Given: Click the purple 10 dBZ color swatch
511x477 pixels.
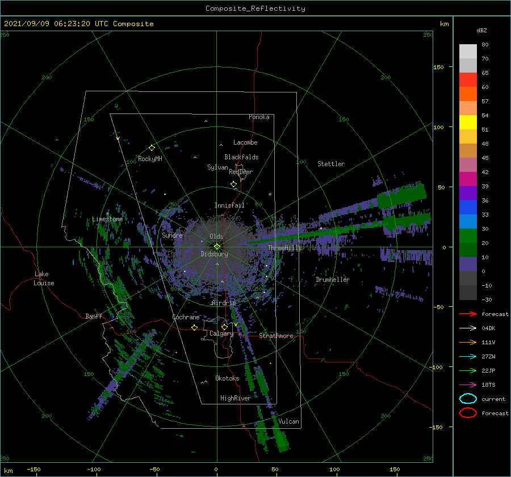Looking at the screenshot, I should pyautogui.click(x=468, y=264).
